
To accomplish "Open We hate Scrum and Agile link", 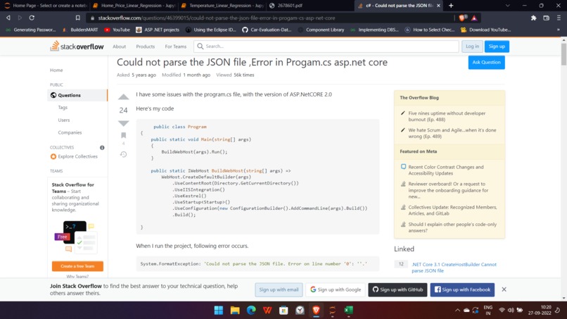I will 452,133.
